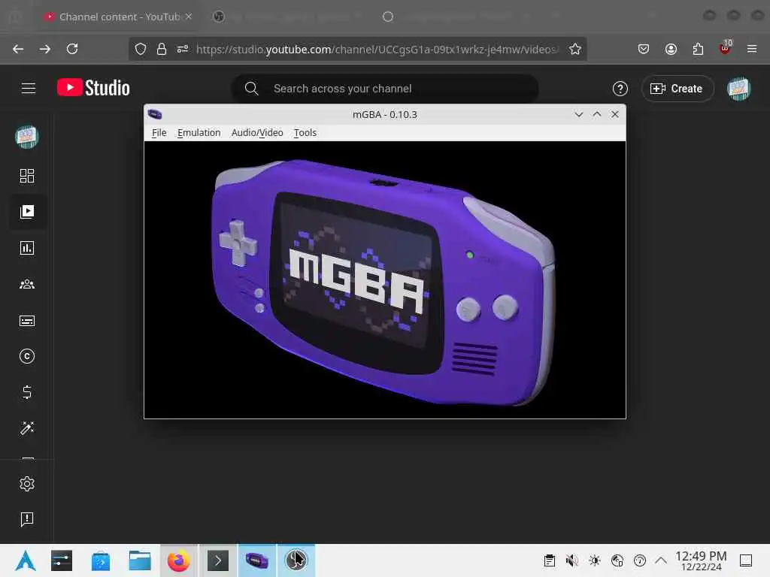
Task: Open the Audio/Video menu in mGBA
Action: pyautogui.click(x=257, y=132)
